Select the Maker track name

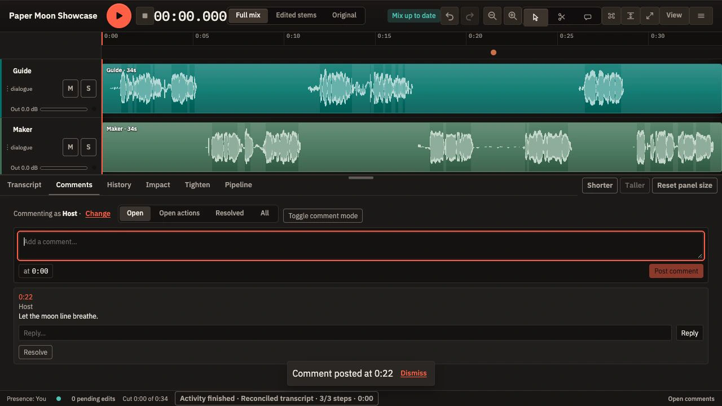[23, 129]
